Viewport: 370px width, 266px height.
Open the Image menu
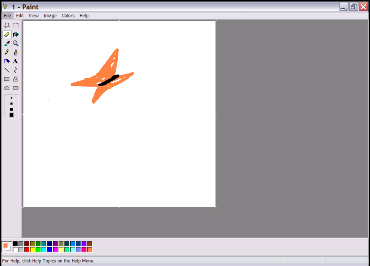click(x=50, y=16)
